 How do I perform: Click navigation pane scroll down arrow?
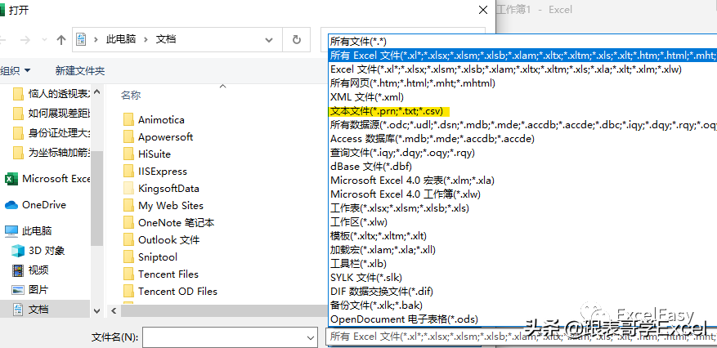coord(97,311)
